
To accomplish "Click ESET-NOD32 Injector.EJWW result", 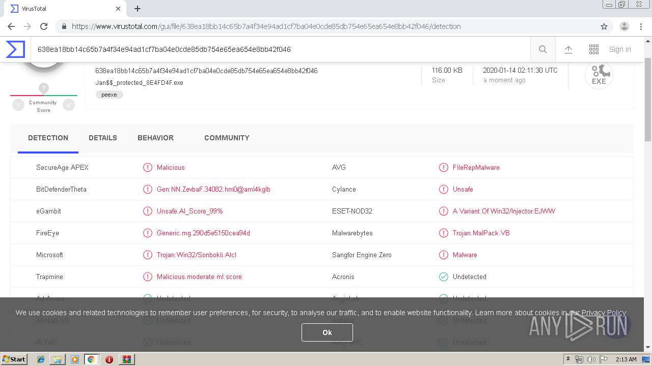I will point(504,211).
